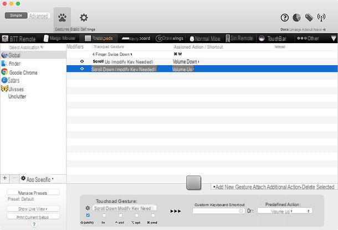This screenshot has height=230, width=338.
Task: Select Safari in the application list
Action: click(x=33, y=81)
